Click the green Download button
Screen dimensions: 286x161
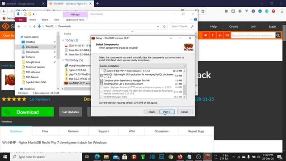tap(28, 112)
